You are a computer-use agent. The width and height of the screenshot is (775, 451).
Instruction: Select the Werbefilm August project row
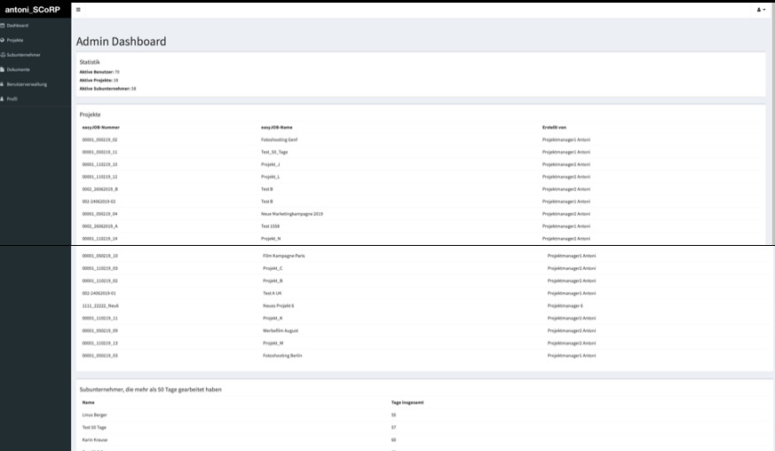coord(281,330)
